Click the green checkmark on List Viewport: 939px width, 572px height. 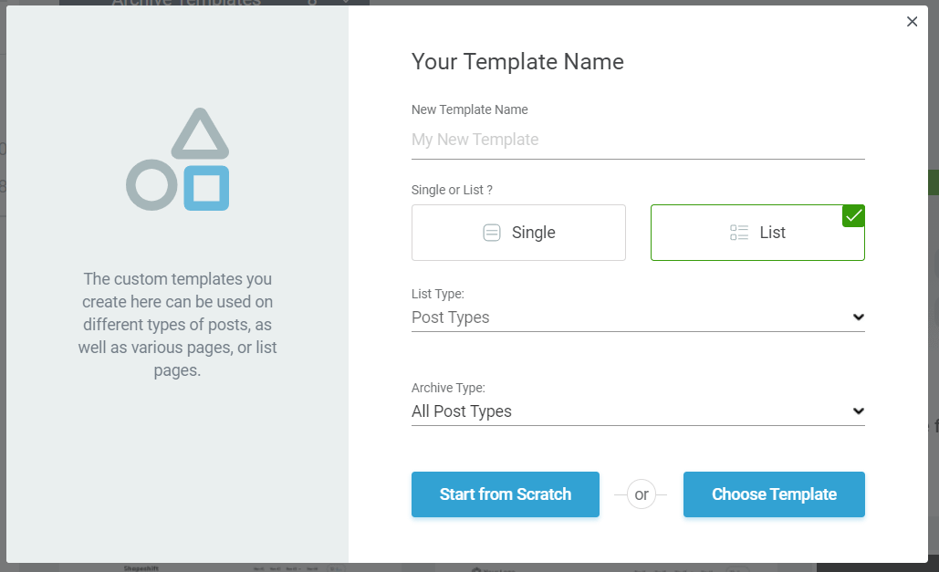click(853, 216)
